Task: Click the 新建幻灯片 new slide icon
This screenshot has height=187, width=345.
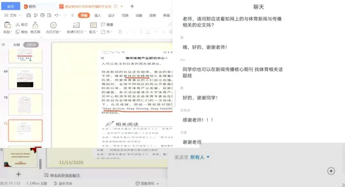Action: pyautogui.click(x=76, y=25)
